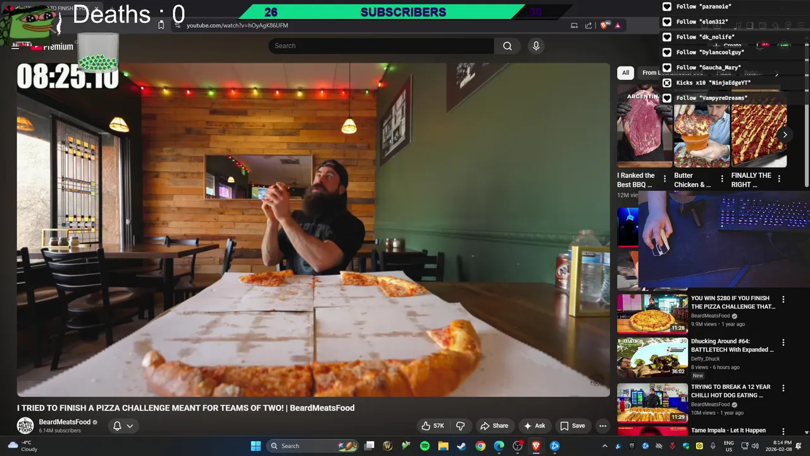
Task: Open Tame Impala - Let It Happen video
Action: click(x=728, y=431)
